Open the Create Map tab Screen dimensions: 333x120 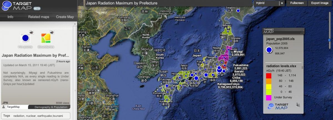[x=65, y=17]
